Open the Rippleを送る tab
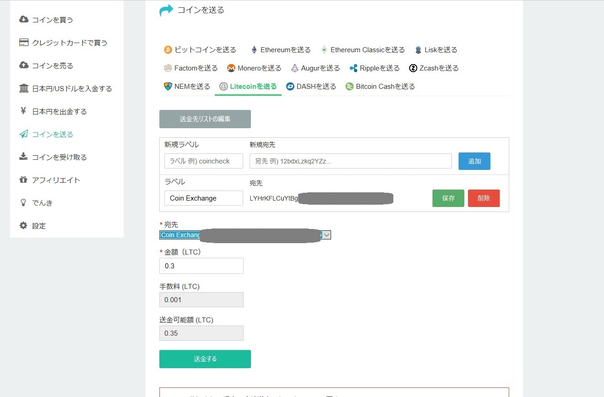Screen dimensions: 604x397 375,68
